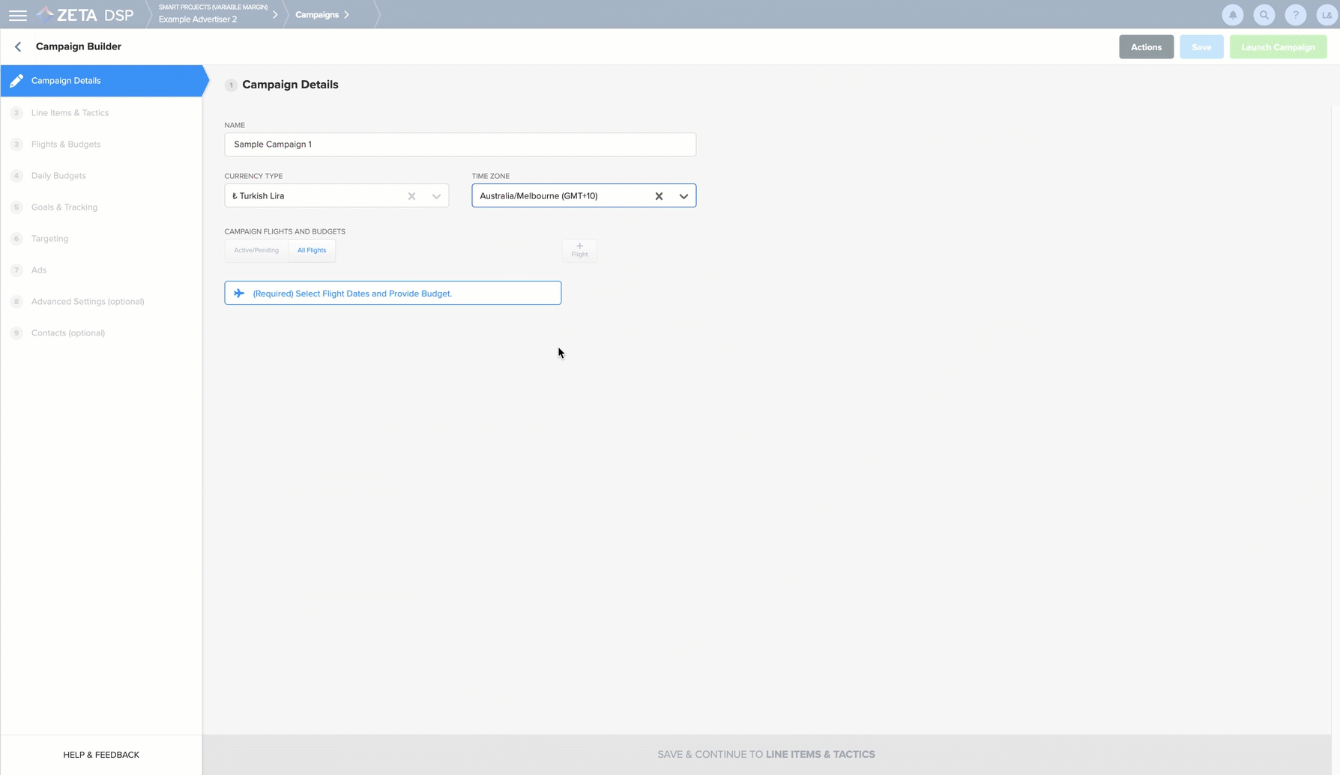The height and width of the screenshot is (775, 1340).
Task: Open the hamburger navigation menu
Action: pos(17,15)
